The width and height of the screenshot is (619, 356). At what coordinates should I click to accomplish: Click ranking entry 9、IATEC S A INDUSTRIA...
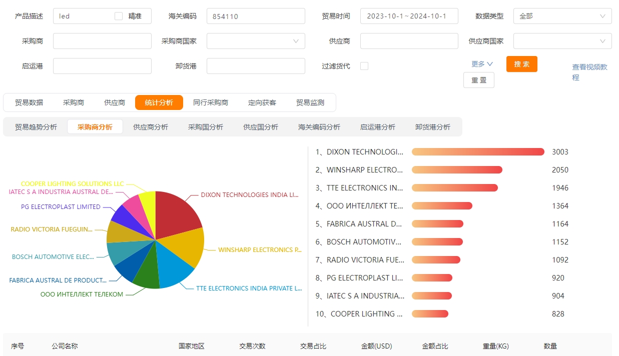(360, 296)
